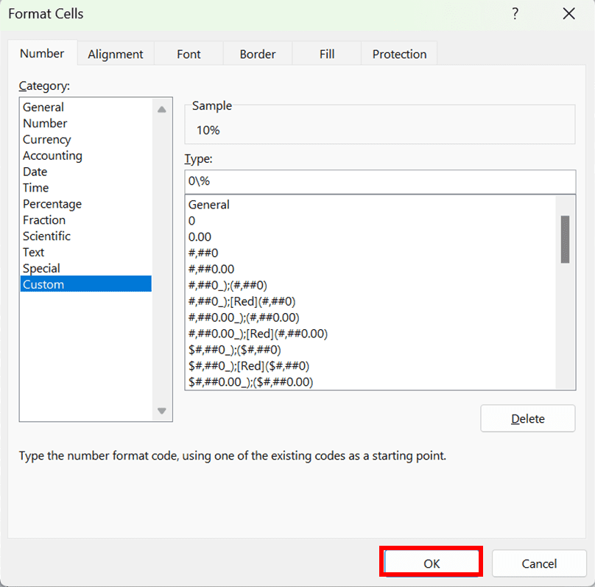Select the Custom category
The height and width of the screenshot is (587, 595).
pos(85,284)
